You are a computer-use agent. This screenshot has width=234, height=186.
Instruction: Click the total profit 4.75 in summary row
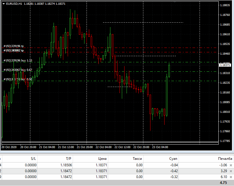coord(223,183)
